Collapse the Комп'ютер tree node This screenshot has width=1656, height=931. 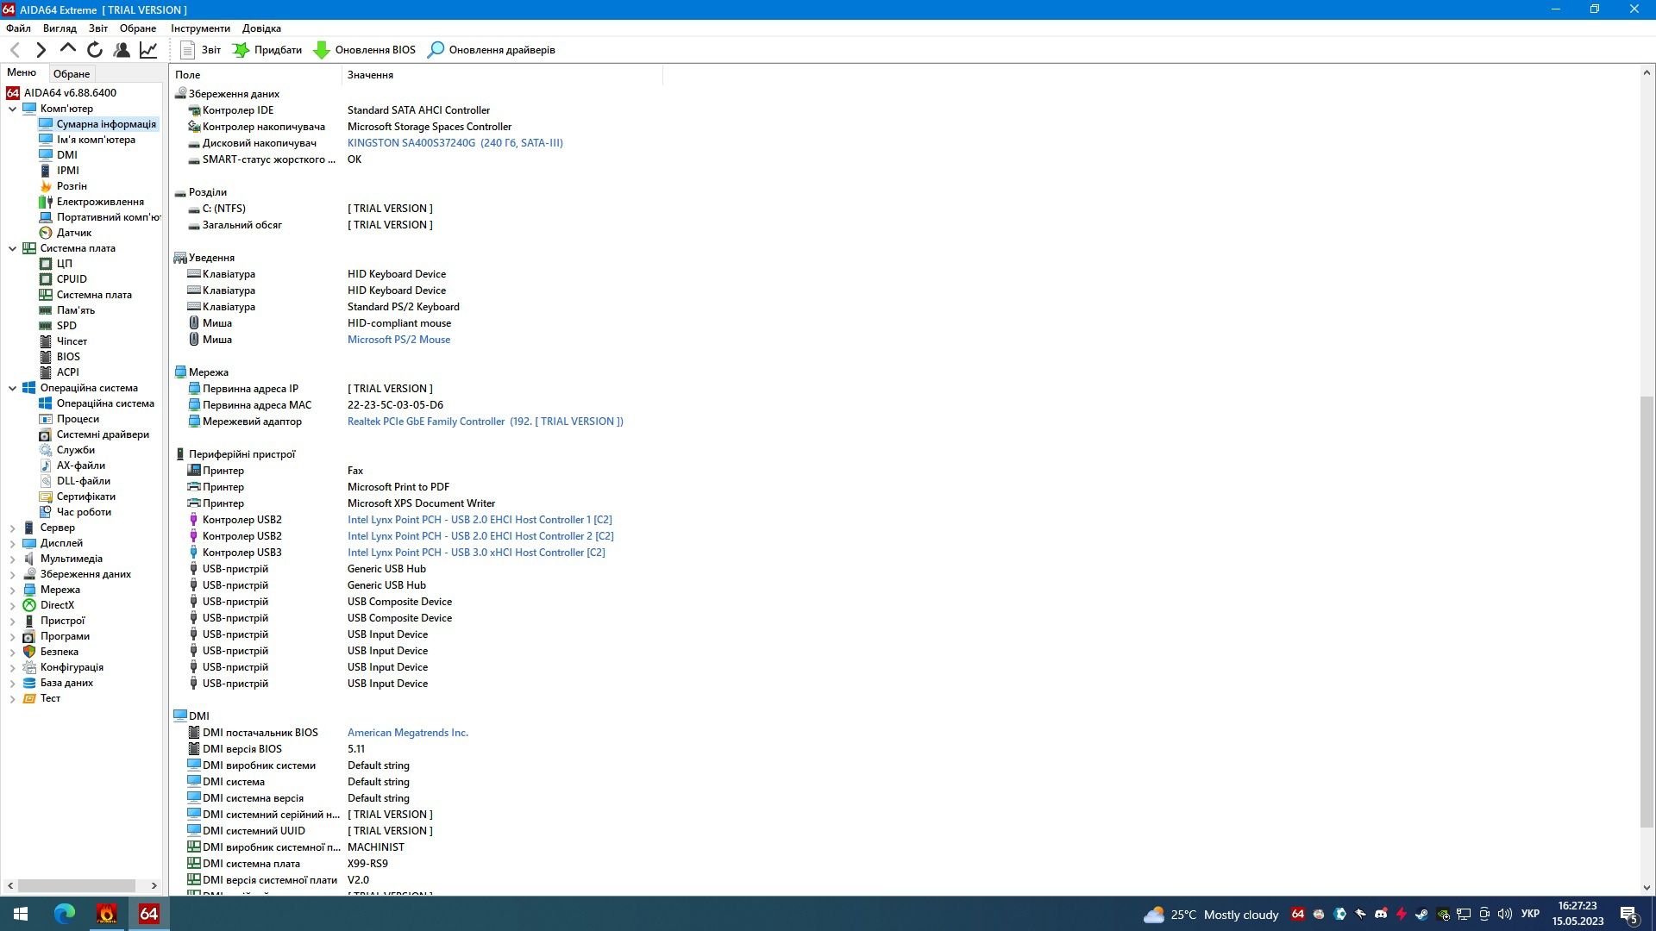12,109
